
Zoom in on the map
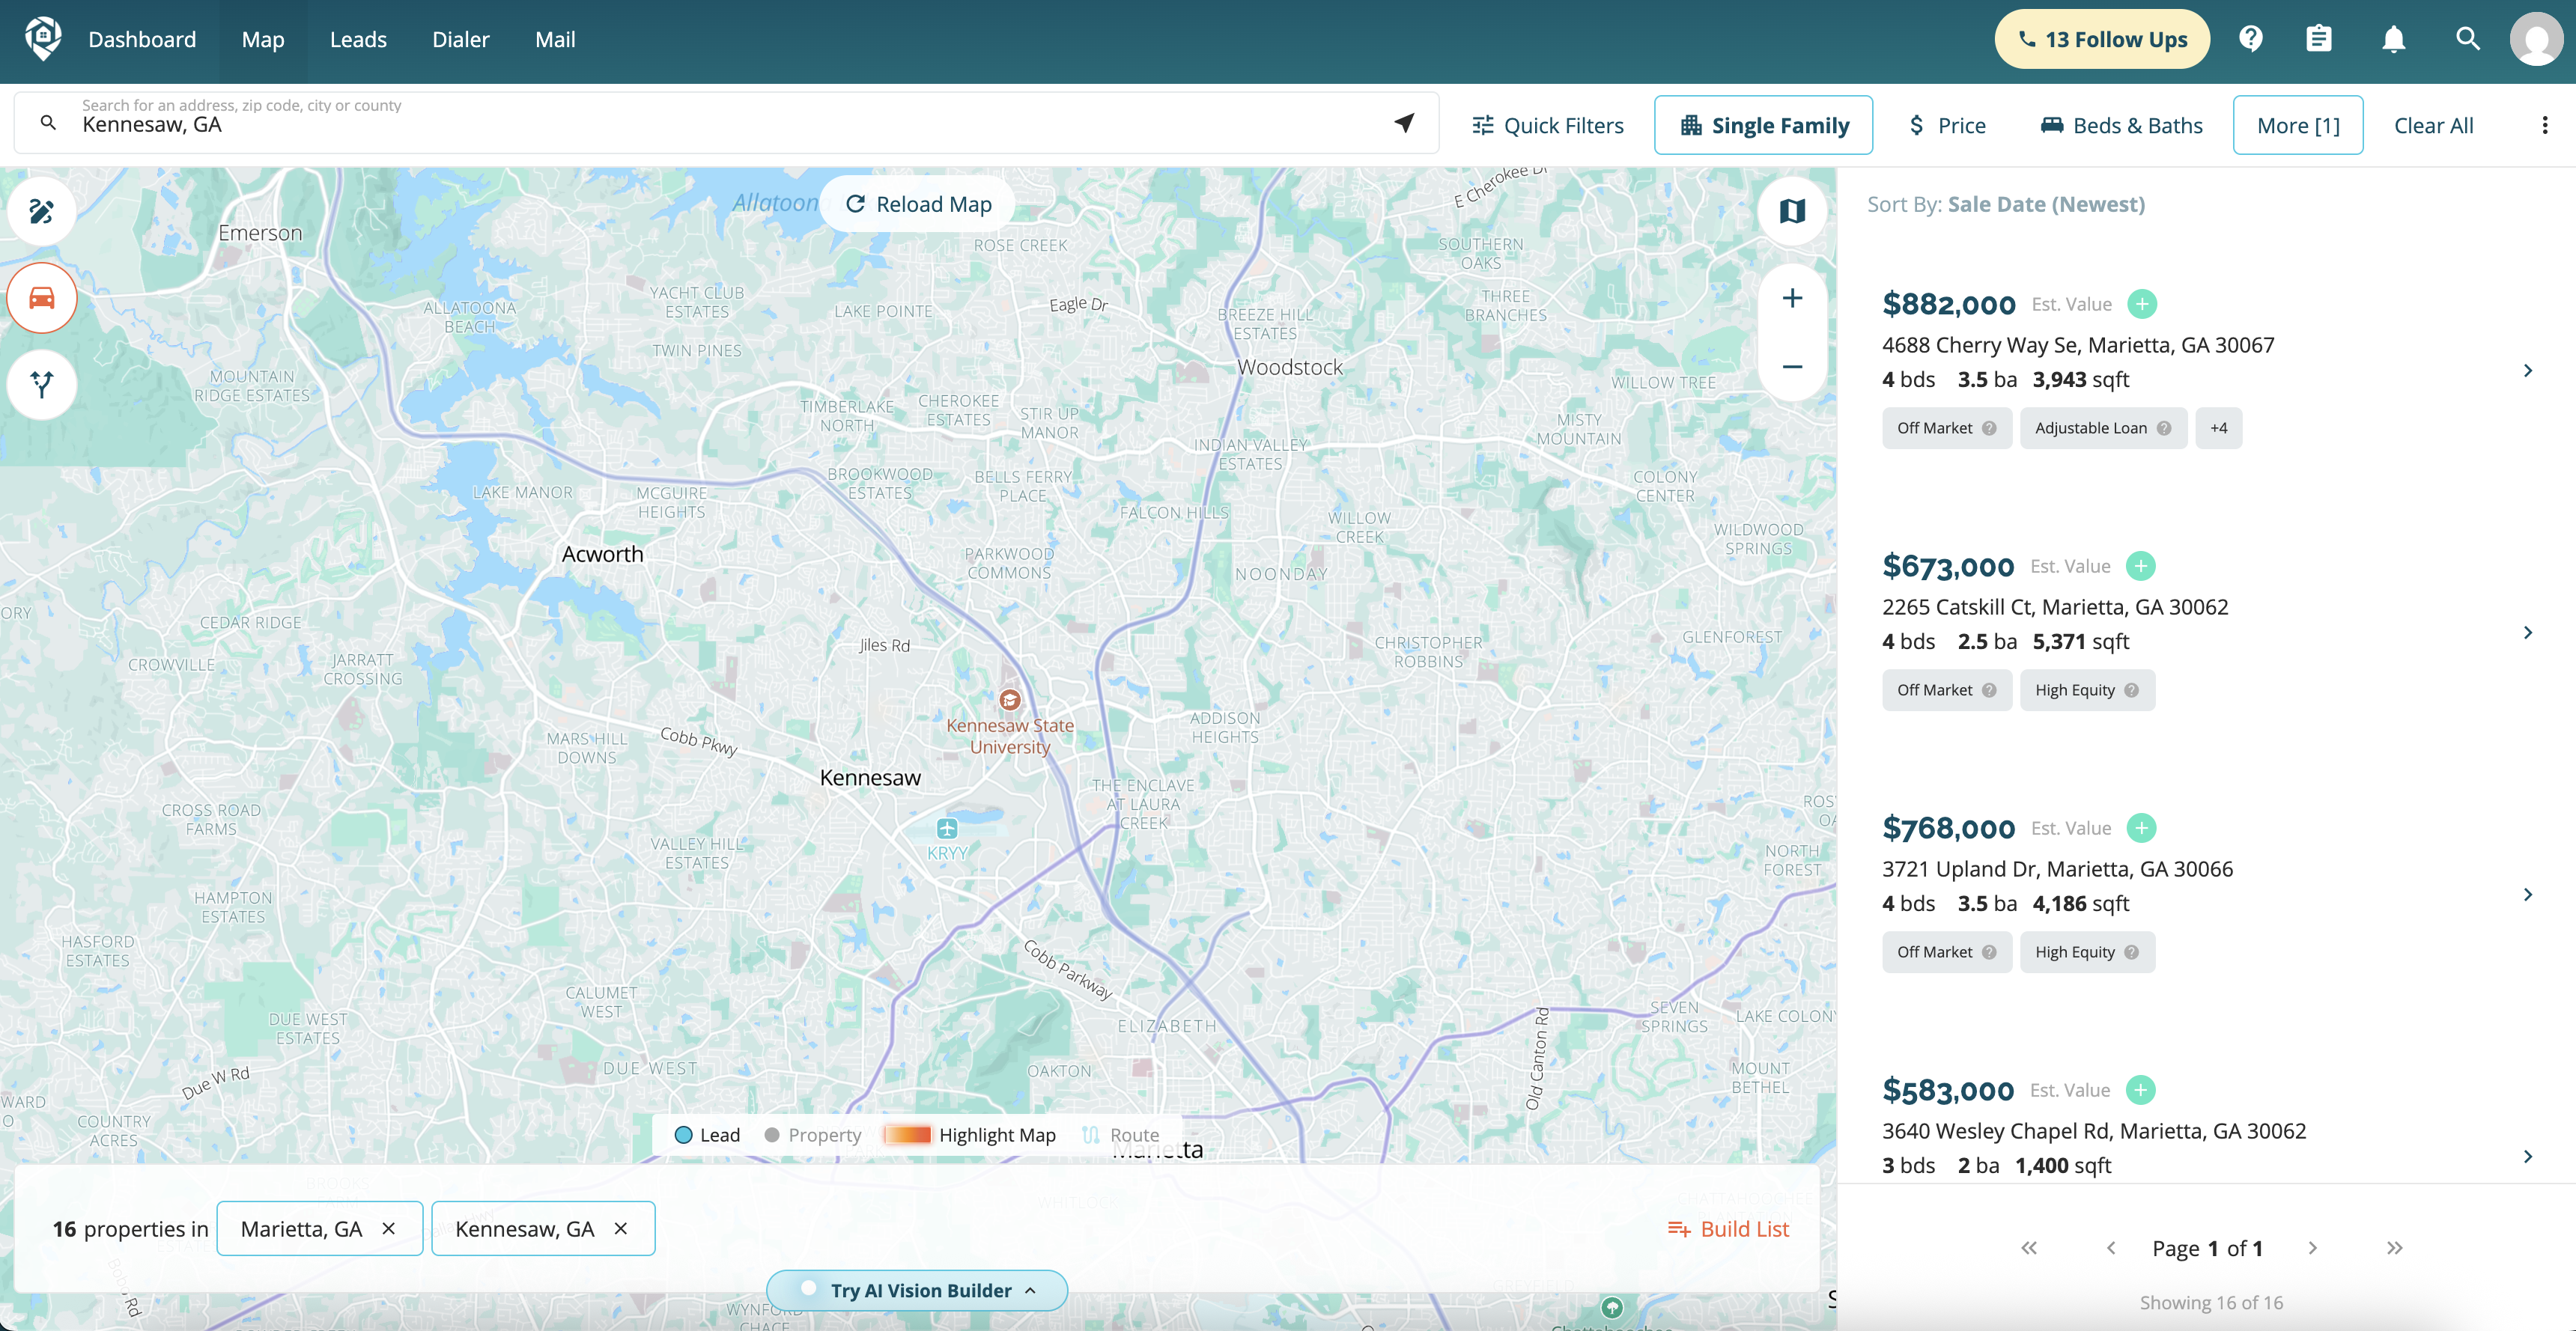click(x=1792, y=298)
